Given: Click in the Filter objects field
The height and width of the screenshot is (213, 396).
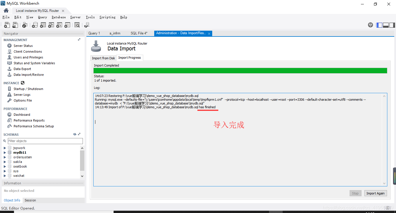Looking at the screenshot, I should click(45, 141).
